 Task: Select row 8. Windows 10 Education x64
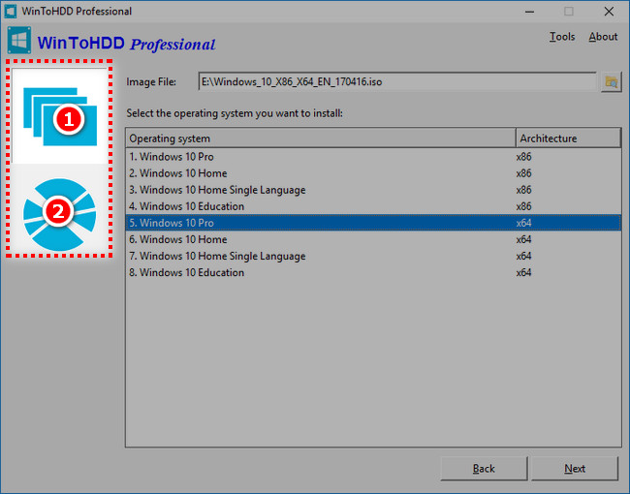click(373, 272)
